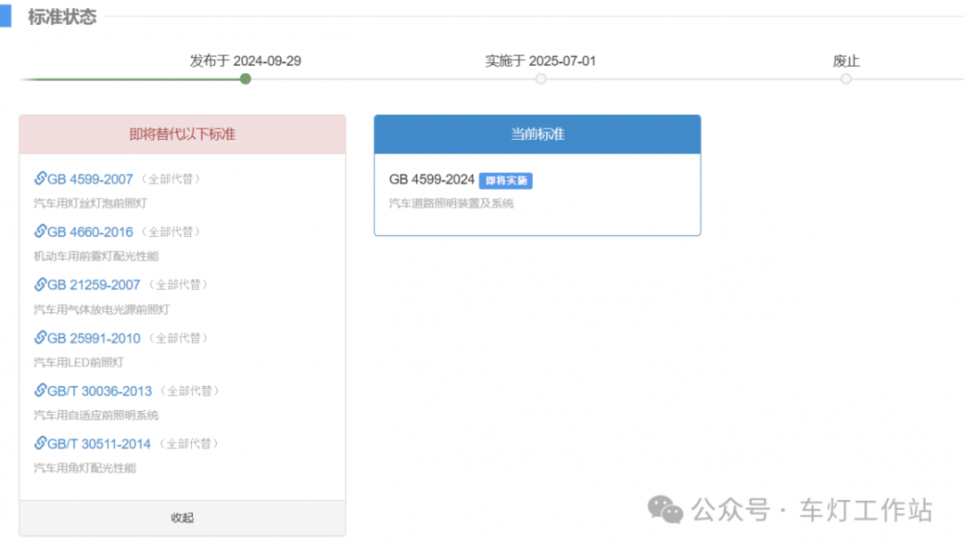Click 发布于 2024-09-29 date label
The image size is (964, 549).
[x=245, y=61]
